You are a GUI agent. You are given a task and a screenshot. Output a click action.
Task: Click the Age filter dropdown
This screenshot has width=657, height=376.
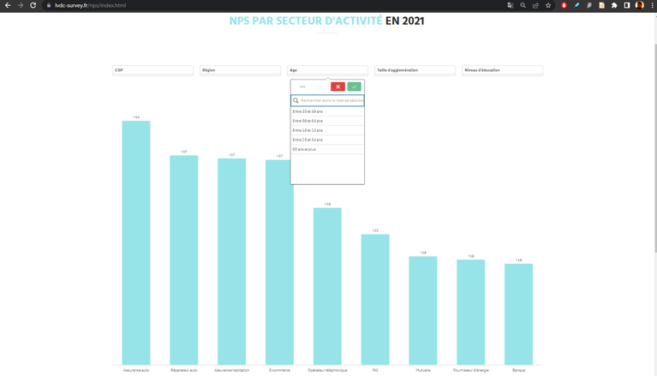tap(327, 70)
